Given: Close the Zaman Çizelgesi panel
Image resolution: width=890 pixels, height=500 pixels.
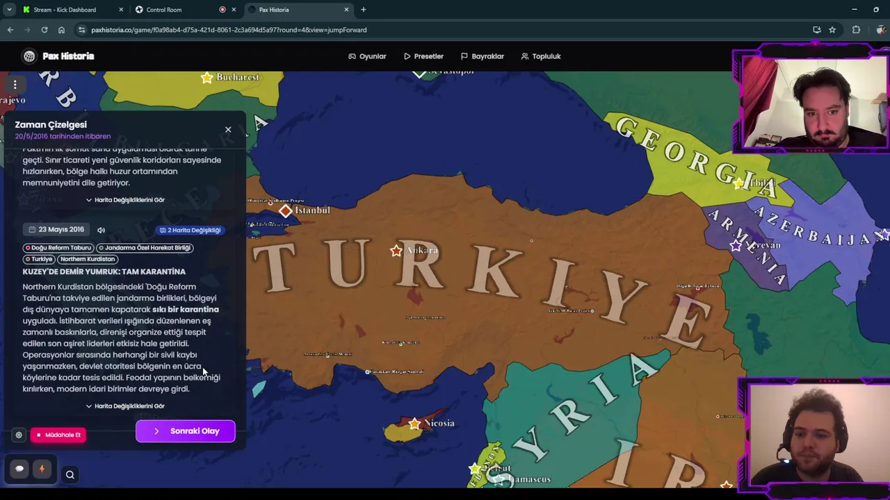Looking at the screenshot, I should (228, 130).
